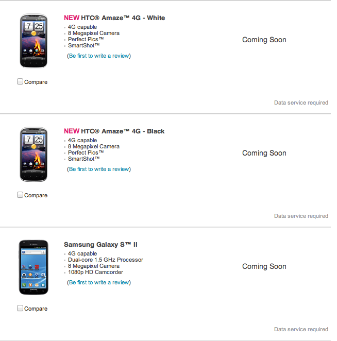337x341 pixels.
Task: Click Dual-core 1.5 GHz Processor feature text
Action: (106, 260)
